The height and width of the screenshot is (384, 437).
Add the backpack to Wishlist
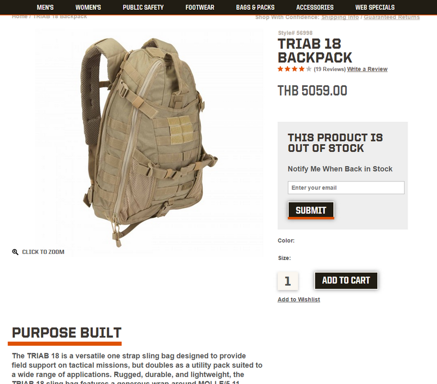pyautogui.click(x=299, y=299)
